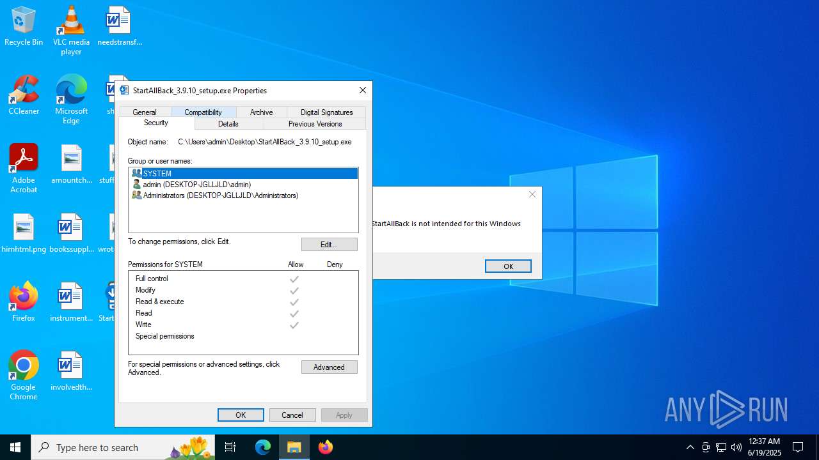Click the Write permission row
The width and height of the screenshot is (819, 460).
click(x=243, y=325)
